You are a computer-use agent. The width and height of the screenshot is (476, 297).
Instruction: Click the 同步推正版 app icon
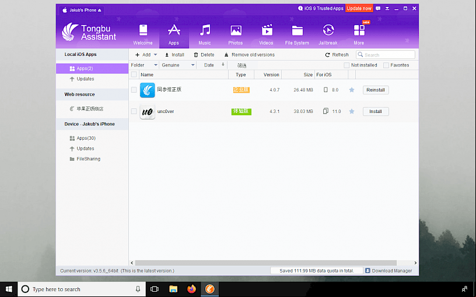click(x=147, y=90)
